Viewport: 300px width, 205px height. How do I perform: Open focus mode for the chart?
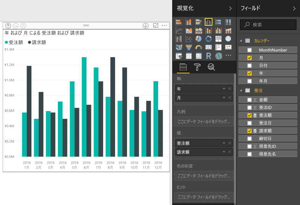point(156,25)
